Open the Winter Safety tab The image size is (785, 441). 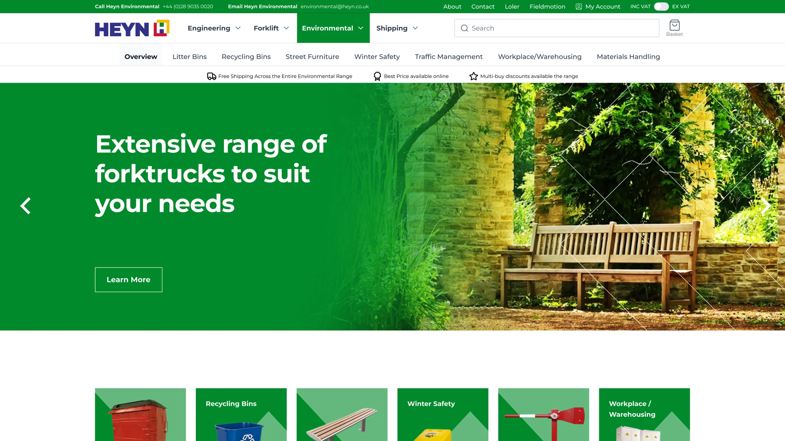pyautogui.click(x=377, y=57)
